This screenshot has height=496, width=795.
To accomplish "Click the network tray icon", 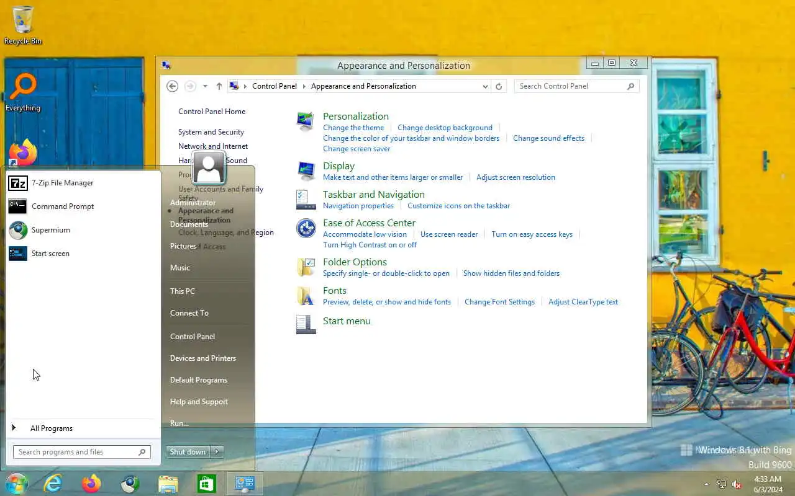I will [722, 484].
